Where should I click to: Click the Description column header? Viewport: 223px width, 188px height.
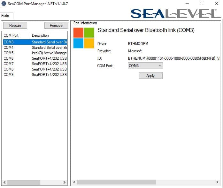click(x=49, y=35)
